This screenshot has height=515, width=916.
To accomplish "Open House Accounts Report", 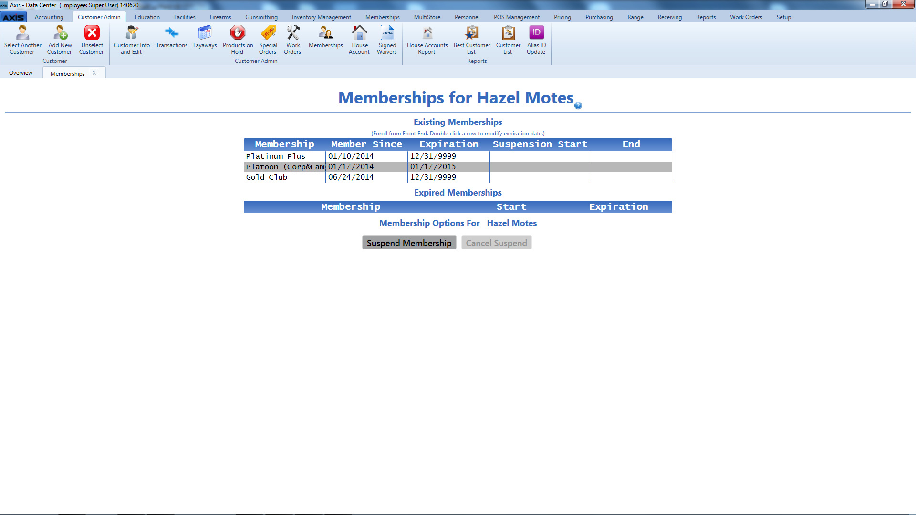I will 427,40.
